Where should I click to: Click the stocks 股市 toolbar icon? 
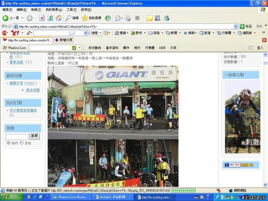tap(137, 33)
